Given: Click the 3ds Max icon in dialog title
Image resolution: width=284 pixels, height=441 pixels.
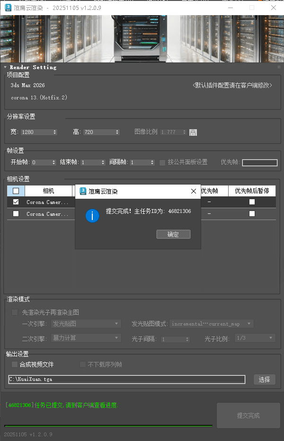Looking at the screenshot, I should point(83,191).
